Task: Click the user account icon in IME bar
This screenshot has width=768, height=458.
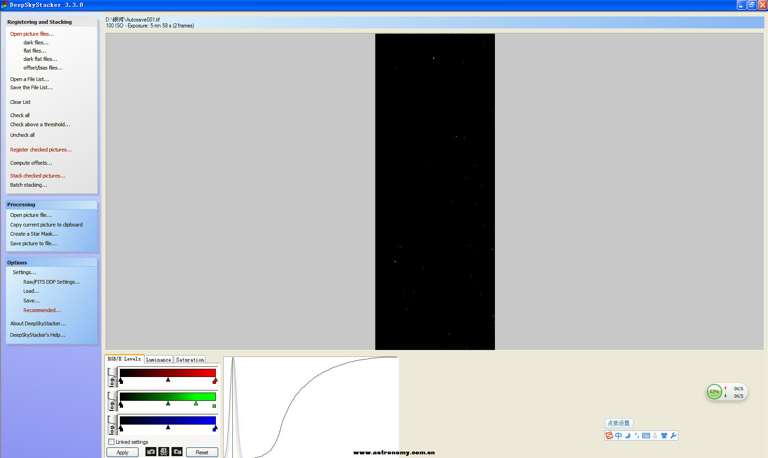Action: (x=655, y=436)
